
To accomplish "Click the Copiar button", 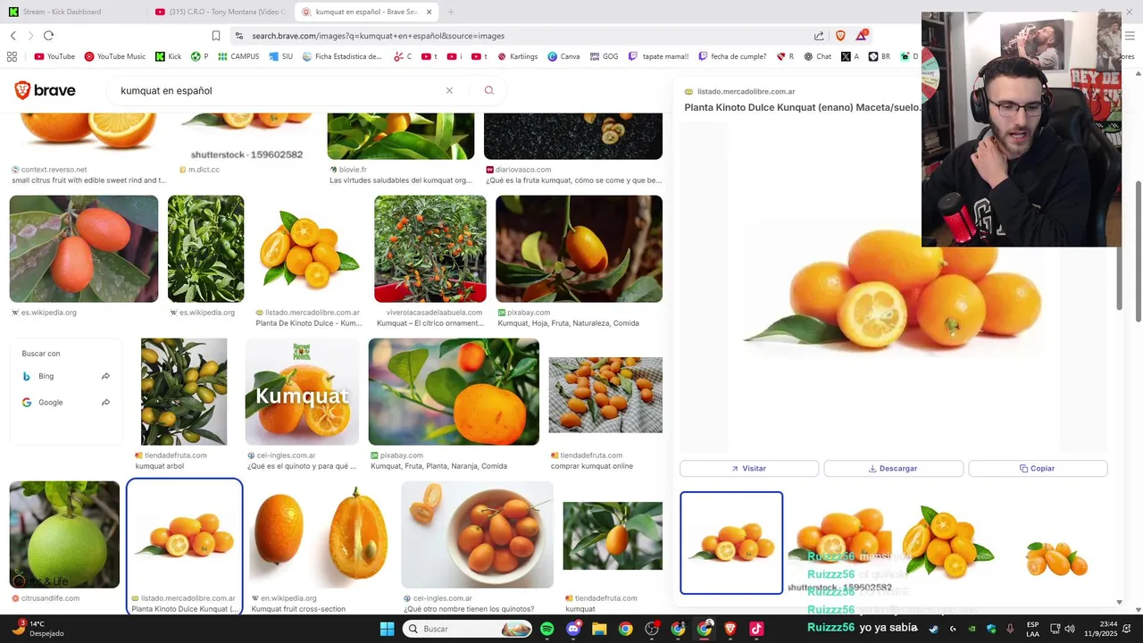I will (1038, 468).
